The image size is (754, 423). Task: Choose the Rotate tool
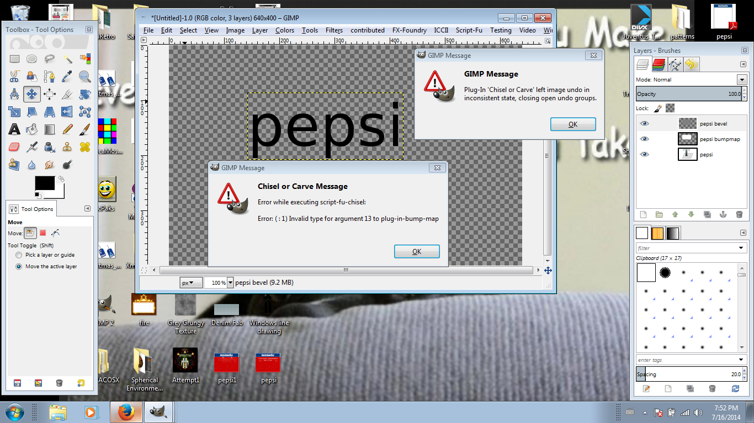point(85,94)
